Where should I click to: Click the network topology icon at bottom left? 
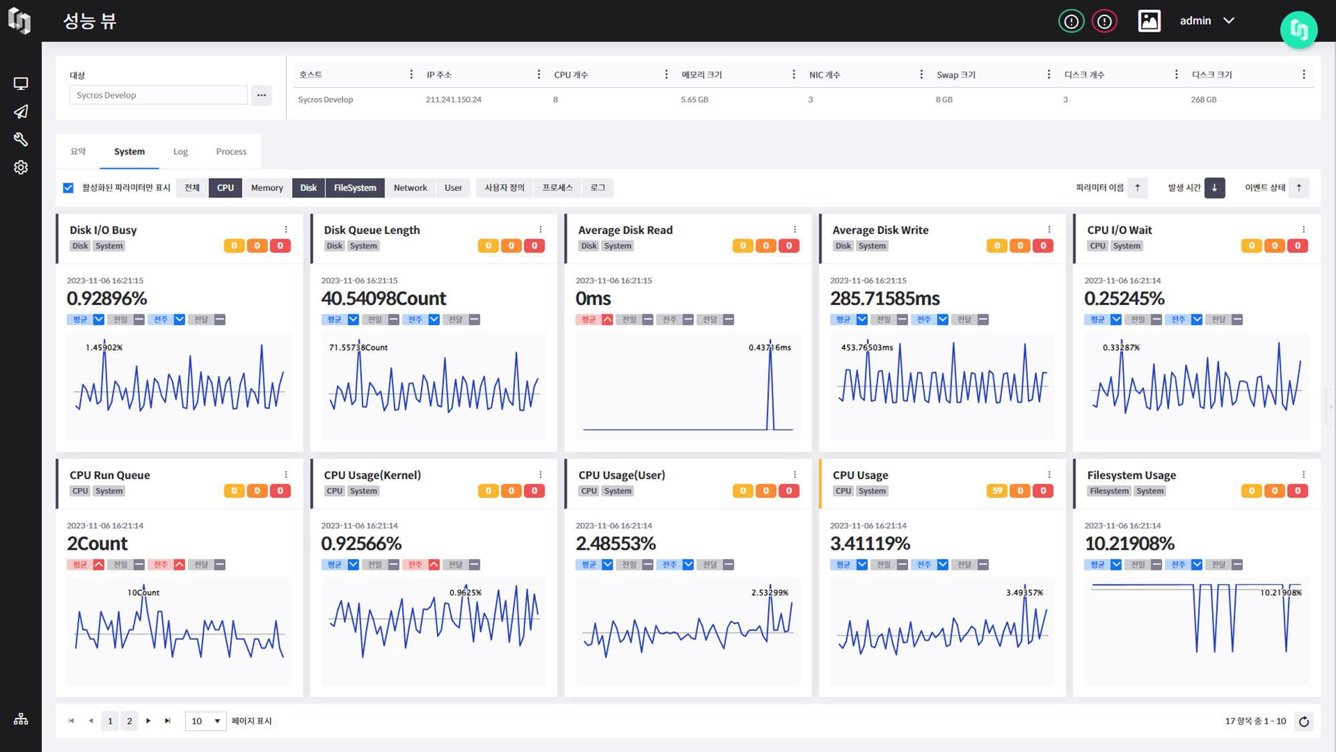coord(21,719)
